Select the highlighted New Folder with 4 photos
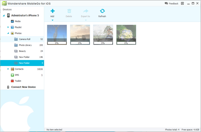 pyautogui.click(x=22, y=63)
